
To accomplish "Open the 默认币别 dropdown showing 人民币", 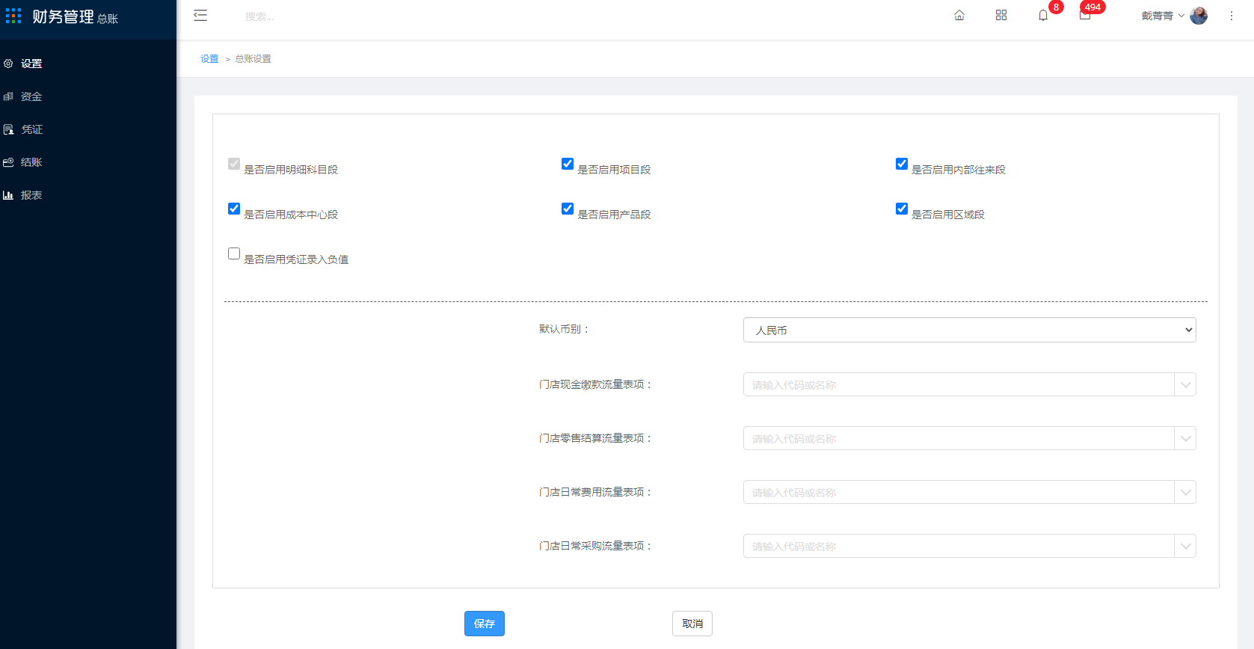I will click(x=969, y=330).
